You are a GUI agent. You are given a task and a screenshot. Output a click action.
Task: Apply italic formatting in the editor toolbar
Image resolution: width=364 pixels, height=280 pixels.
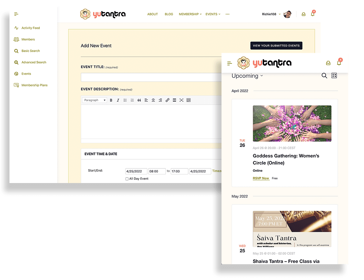click(118, 100)
